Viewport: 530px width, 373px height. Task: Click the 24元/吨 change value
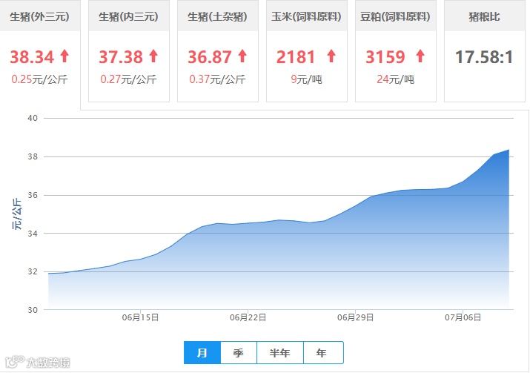(396, 79)
